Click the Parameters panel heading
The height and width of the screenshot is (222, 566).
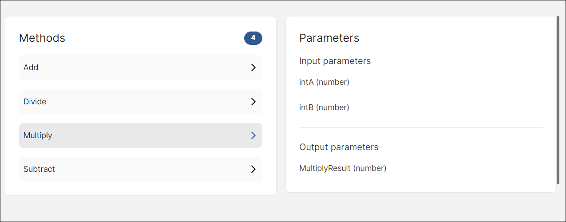329,38
